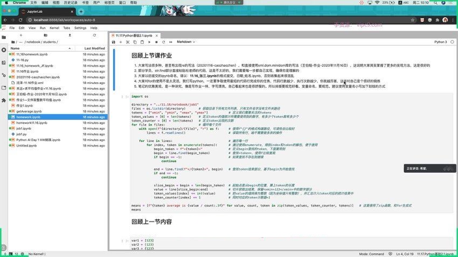458x257 pixels.
Task: Open the Kernel menu
Action: point(53,27)
